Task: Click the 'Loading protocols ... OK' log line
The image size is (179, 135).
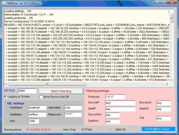Action: [x=19, y=18]
